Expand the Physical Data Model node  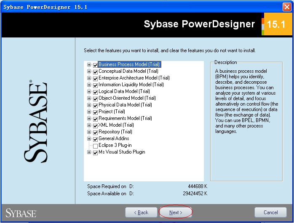(89, 105)
